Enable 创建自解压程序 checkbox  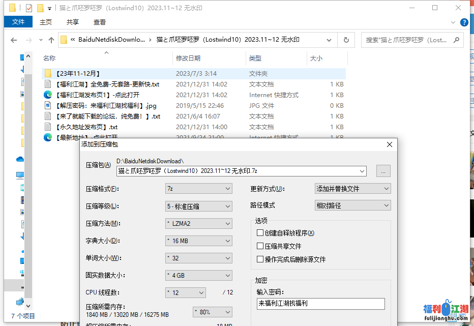[260, 232]
